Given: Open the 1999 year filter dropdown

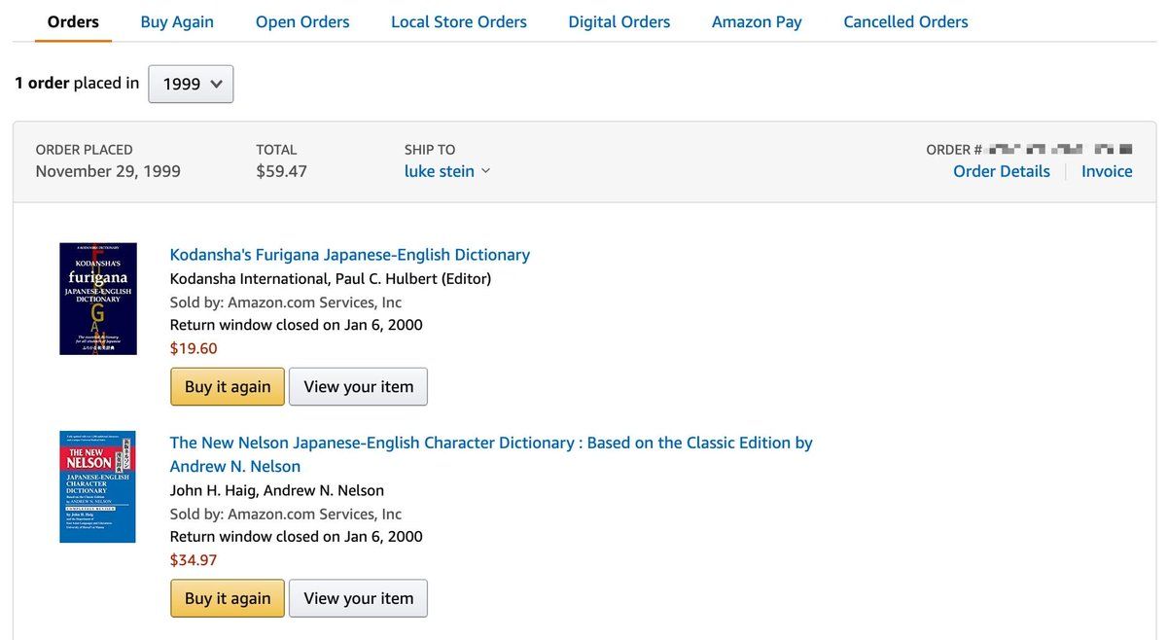Looking at the screenshot, I should coord(191,84).
